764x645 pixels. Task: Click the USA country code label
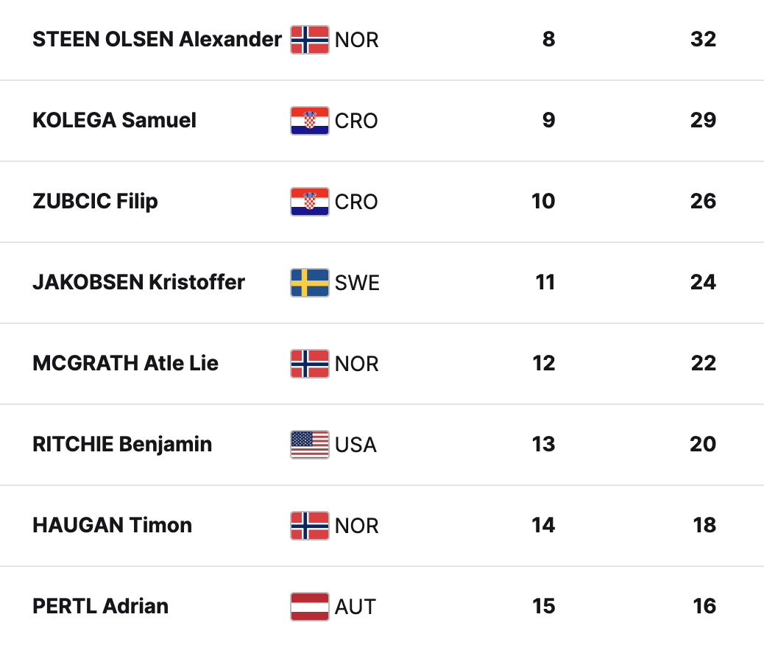tap(356, 445)
